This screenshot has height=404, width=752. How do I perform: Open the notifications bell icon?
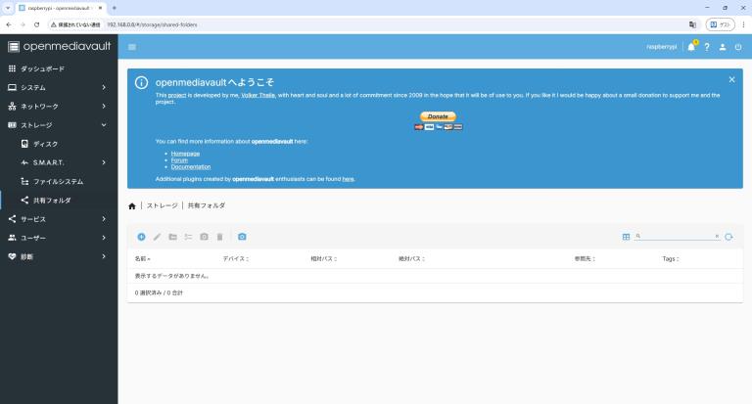coord(691,47)
